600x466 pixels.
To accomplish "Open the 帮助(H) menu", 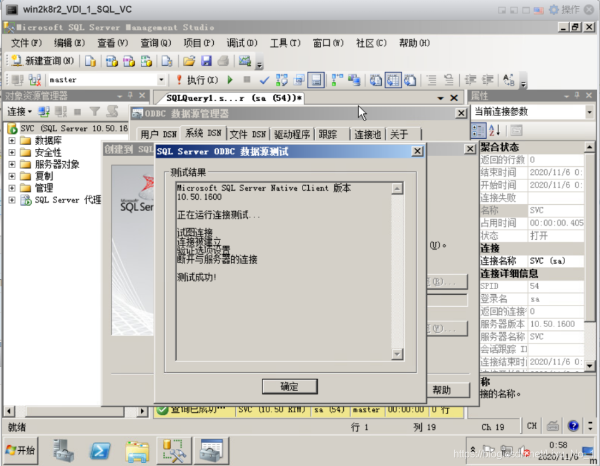I will click(x=414, y=43).
